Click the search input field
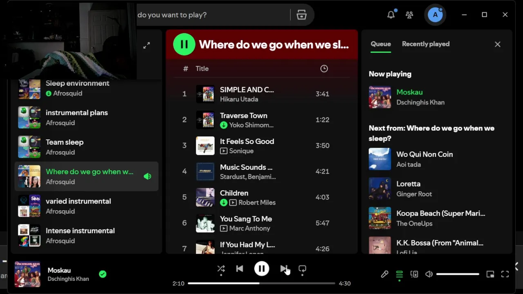 (x=212, y=15)
